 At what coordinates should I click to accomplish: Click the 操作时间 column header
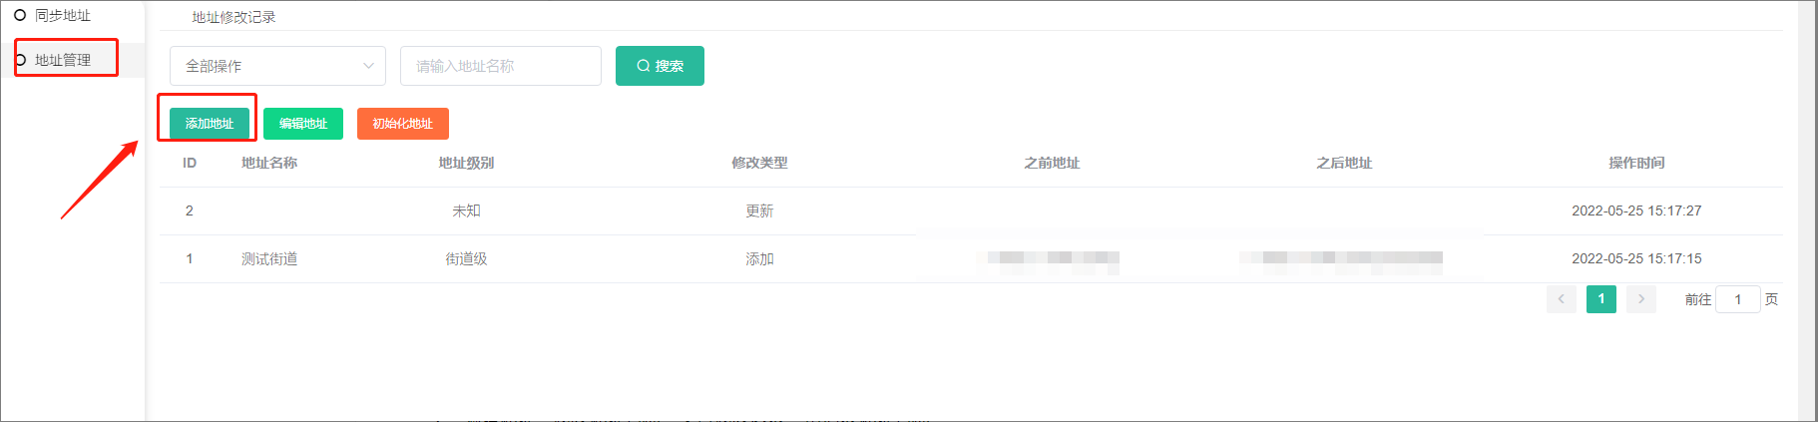click(1636, 163)
